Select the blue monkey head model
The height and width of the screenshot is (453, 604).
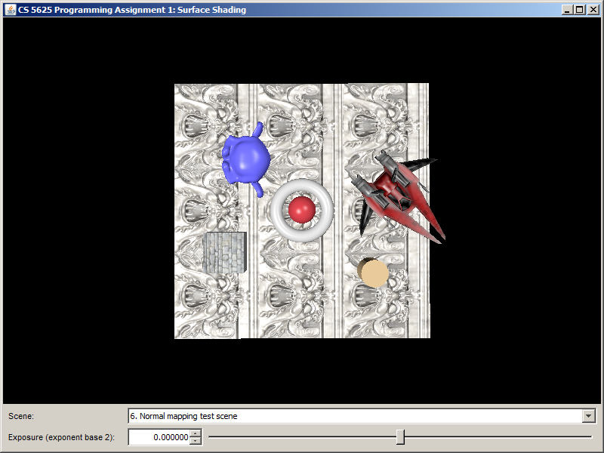(x=247, y=159)
